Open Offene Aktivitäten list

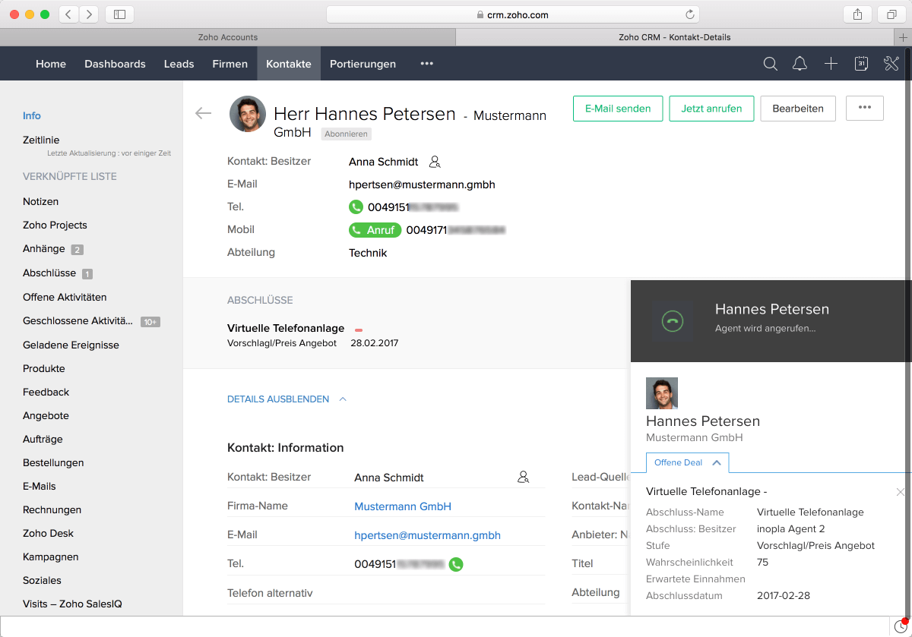[x=65, y=297]
